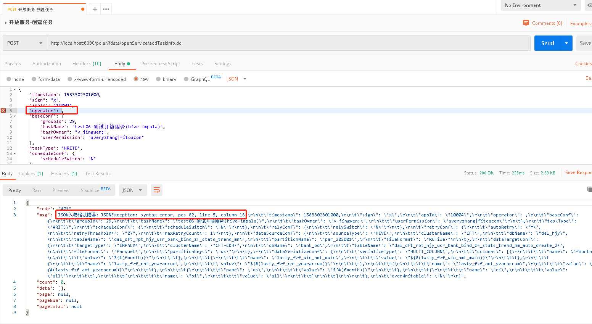
Task: Open the request Headers (10) tab
Action: (x=87, y=64)
